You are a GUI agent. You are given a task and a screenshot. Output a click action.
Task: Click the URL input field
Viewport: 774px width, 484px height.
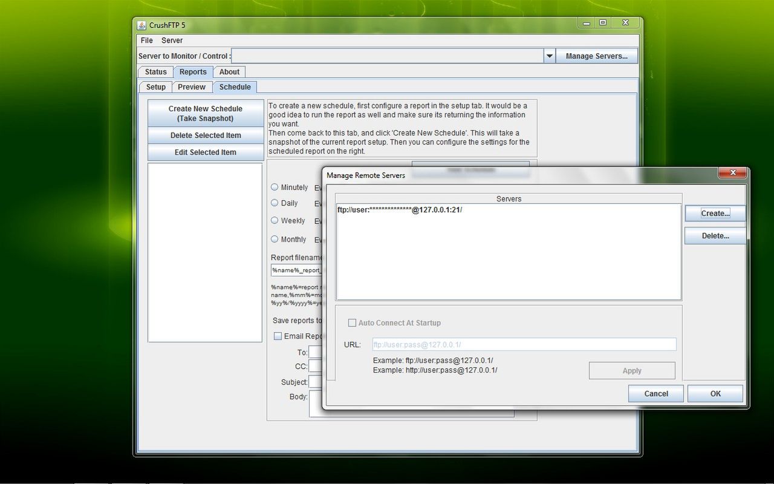tap(524, 344)
